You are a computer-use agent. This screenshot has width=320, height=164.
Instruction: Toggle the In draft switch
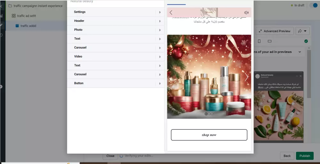pyautogui.click(x=314, y=5)
